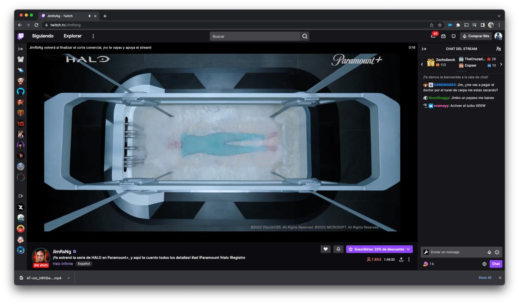This screenshot has width=519, height=304.
Task: Open the Siguiendo tab
Action: [43, 36]
